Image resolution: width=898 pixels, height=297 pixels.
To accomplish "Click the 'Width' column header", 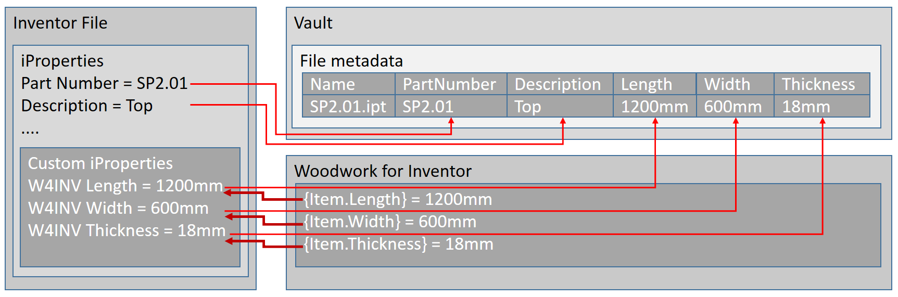I will click(736, 84).
